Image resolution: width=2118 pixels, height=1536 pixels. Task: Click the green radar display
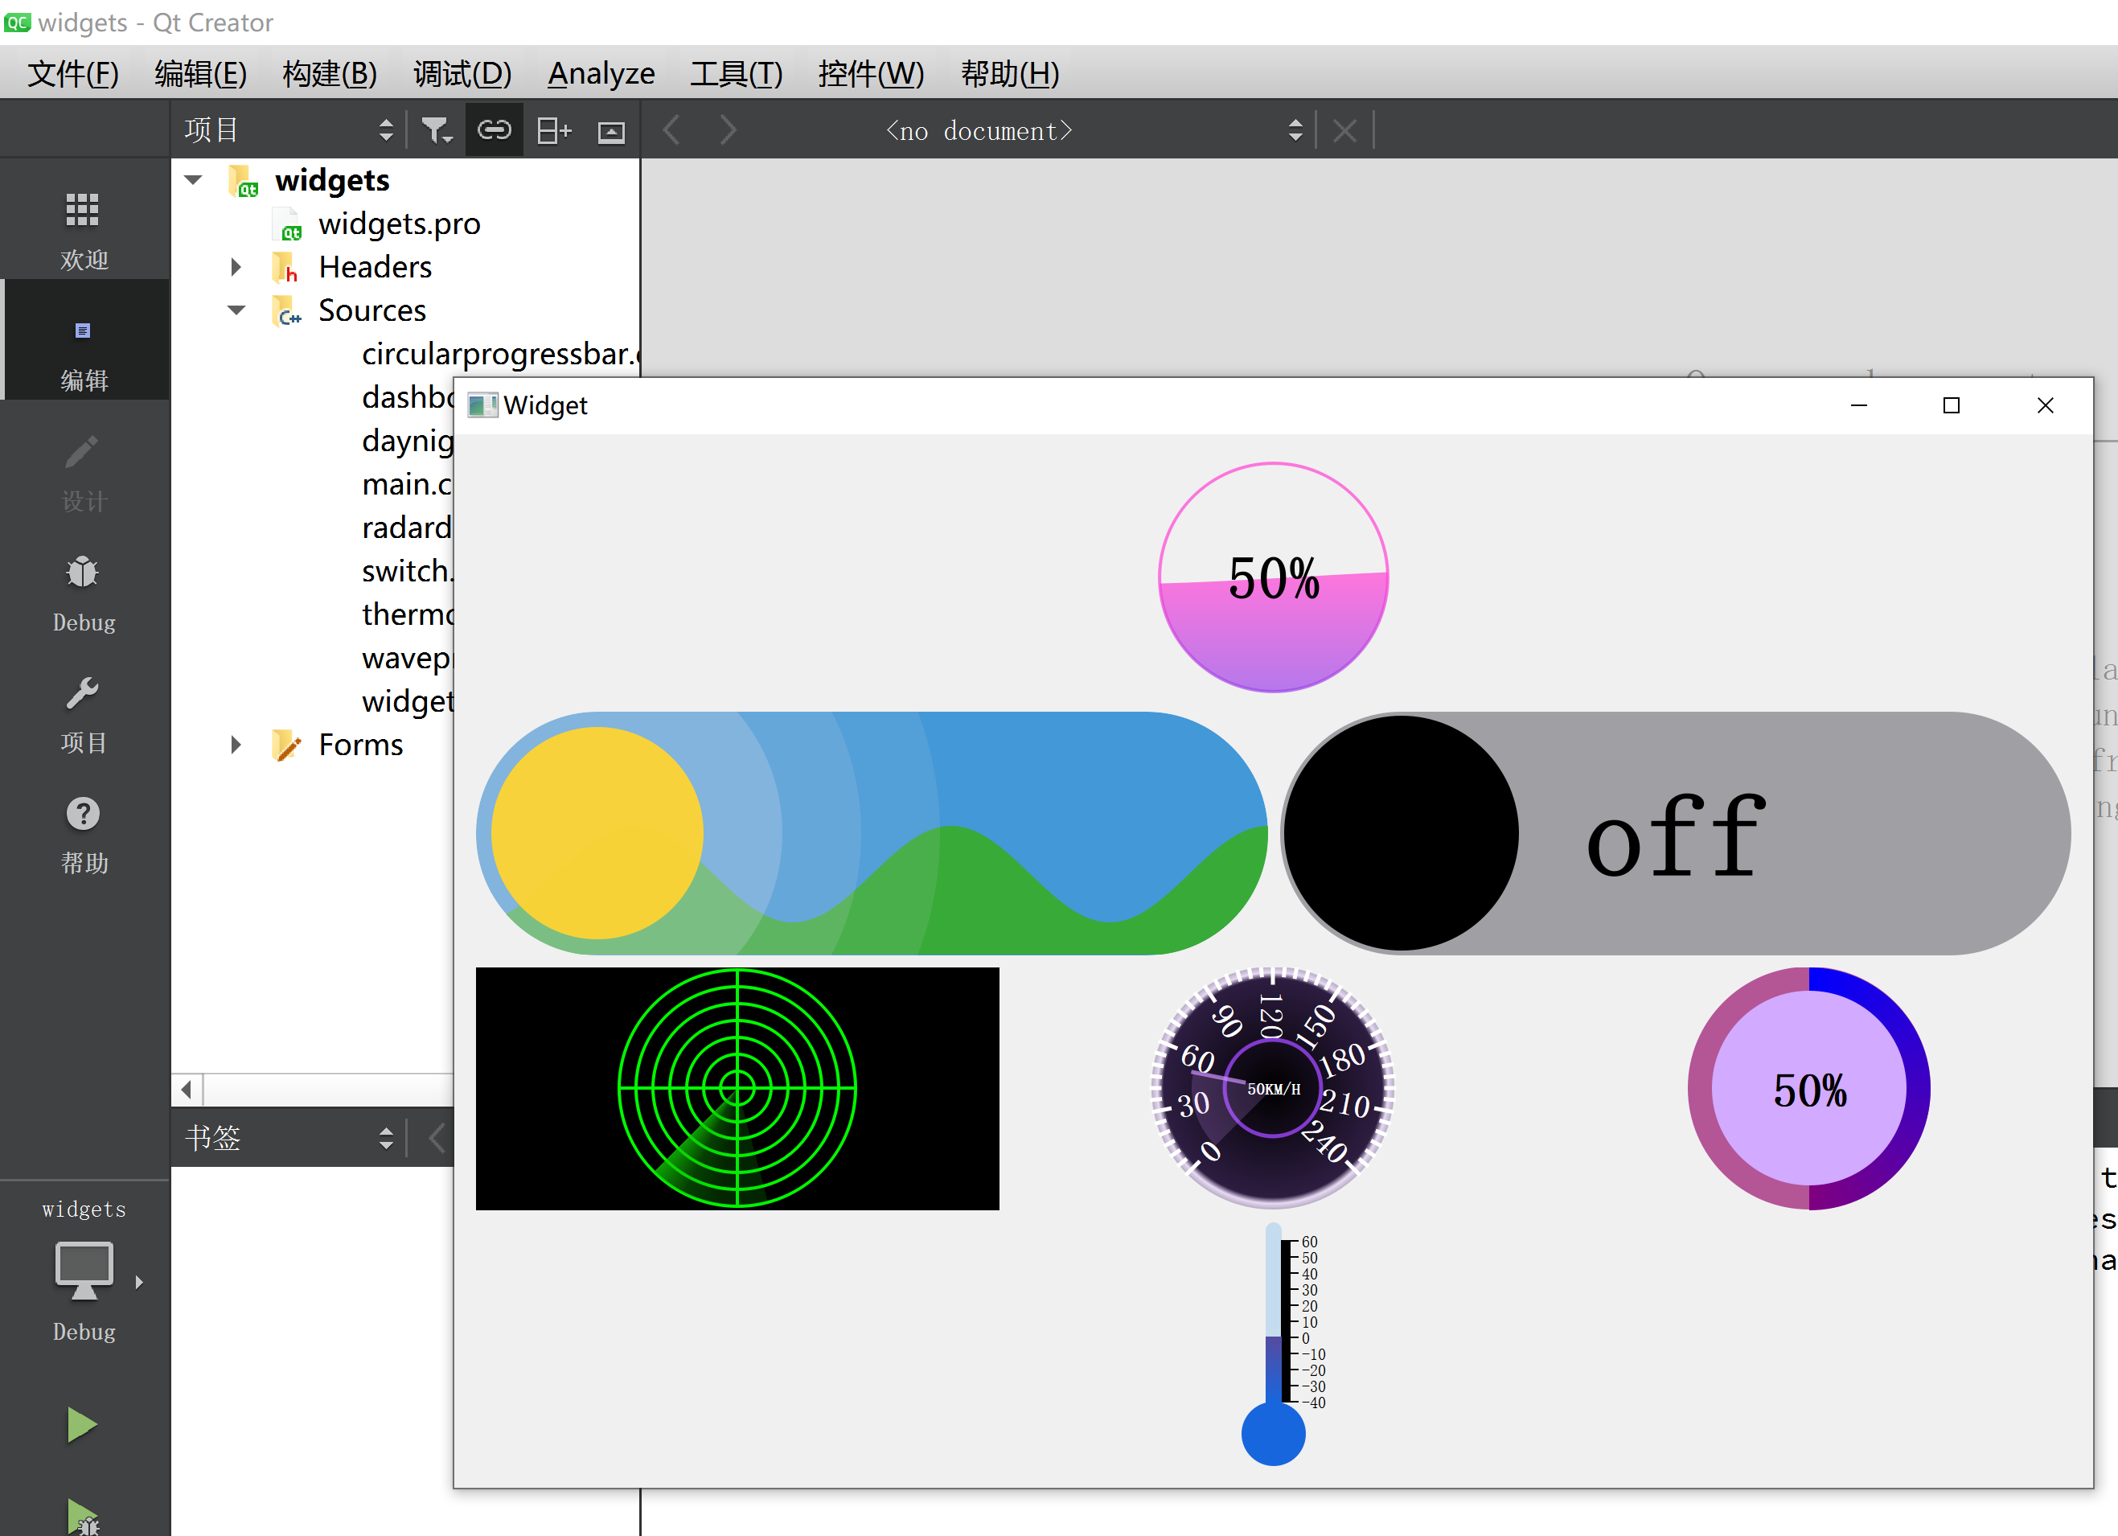point(737,1089)
